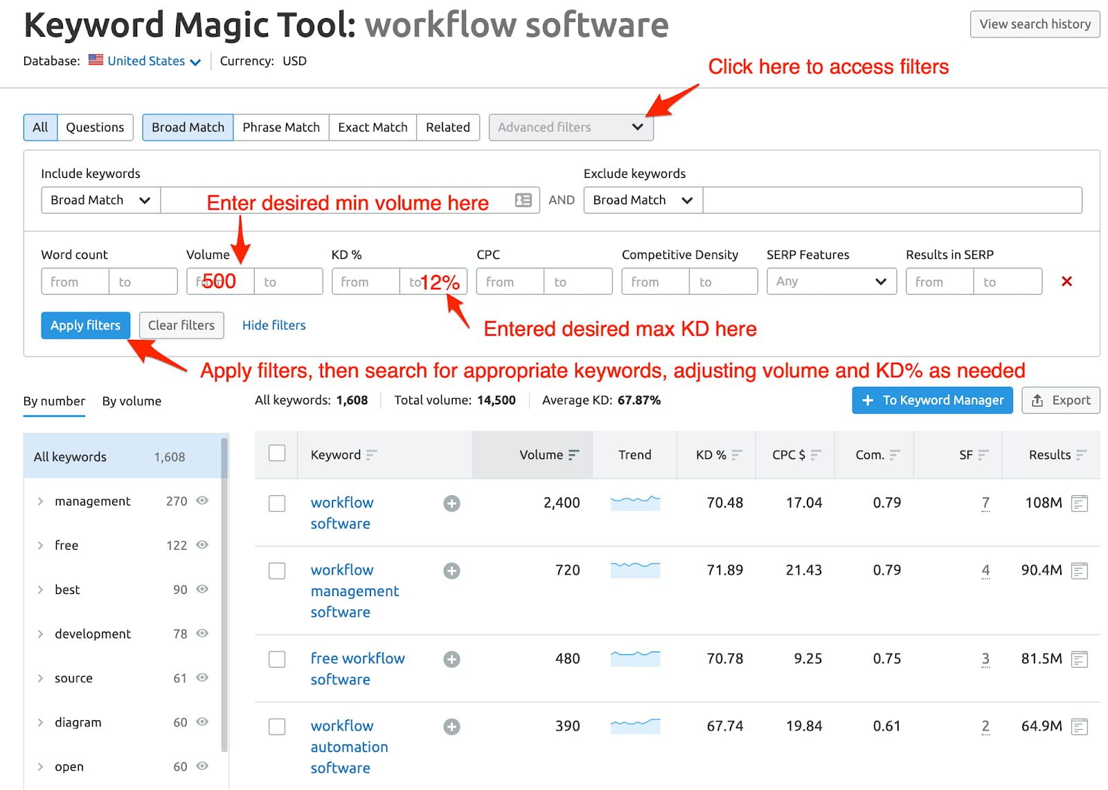
Task: View trend sparkline for free workflow software
Action: point(635,658)
